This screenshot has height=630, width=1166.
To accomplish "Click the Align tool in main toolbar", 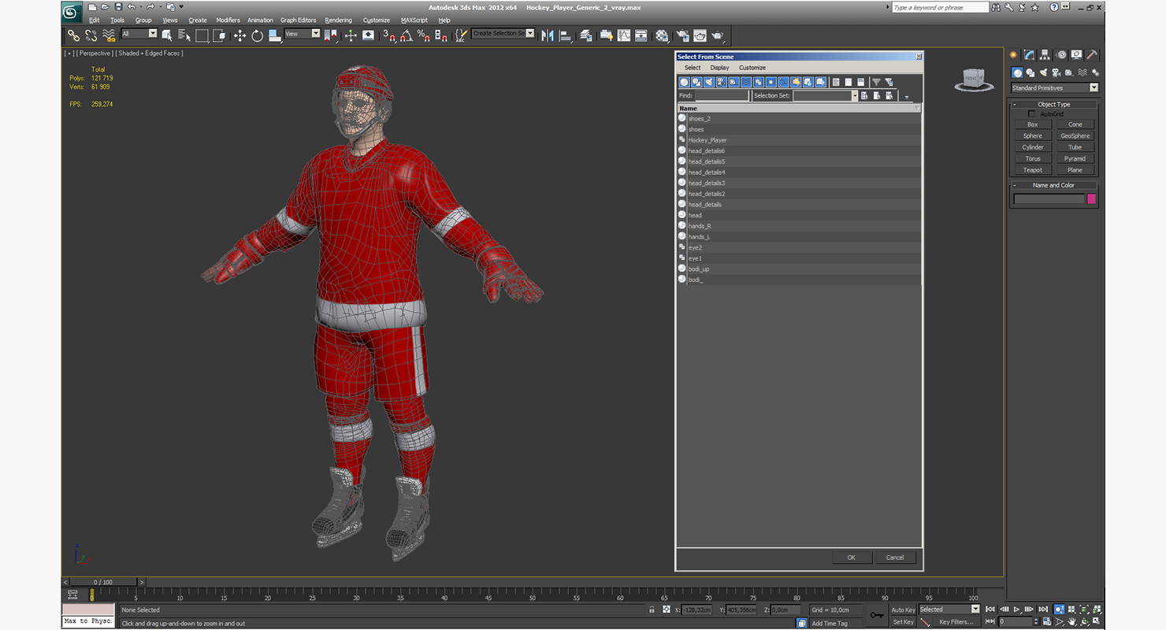I will pos(564,35).
